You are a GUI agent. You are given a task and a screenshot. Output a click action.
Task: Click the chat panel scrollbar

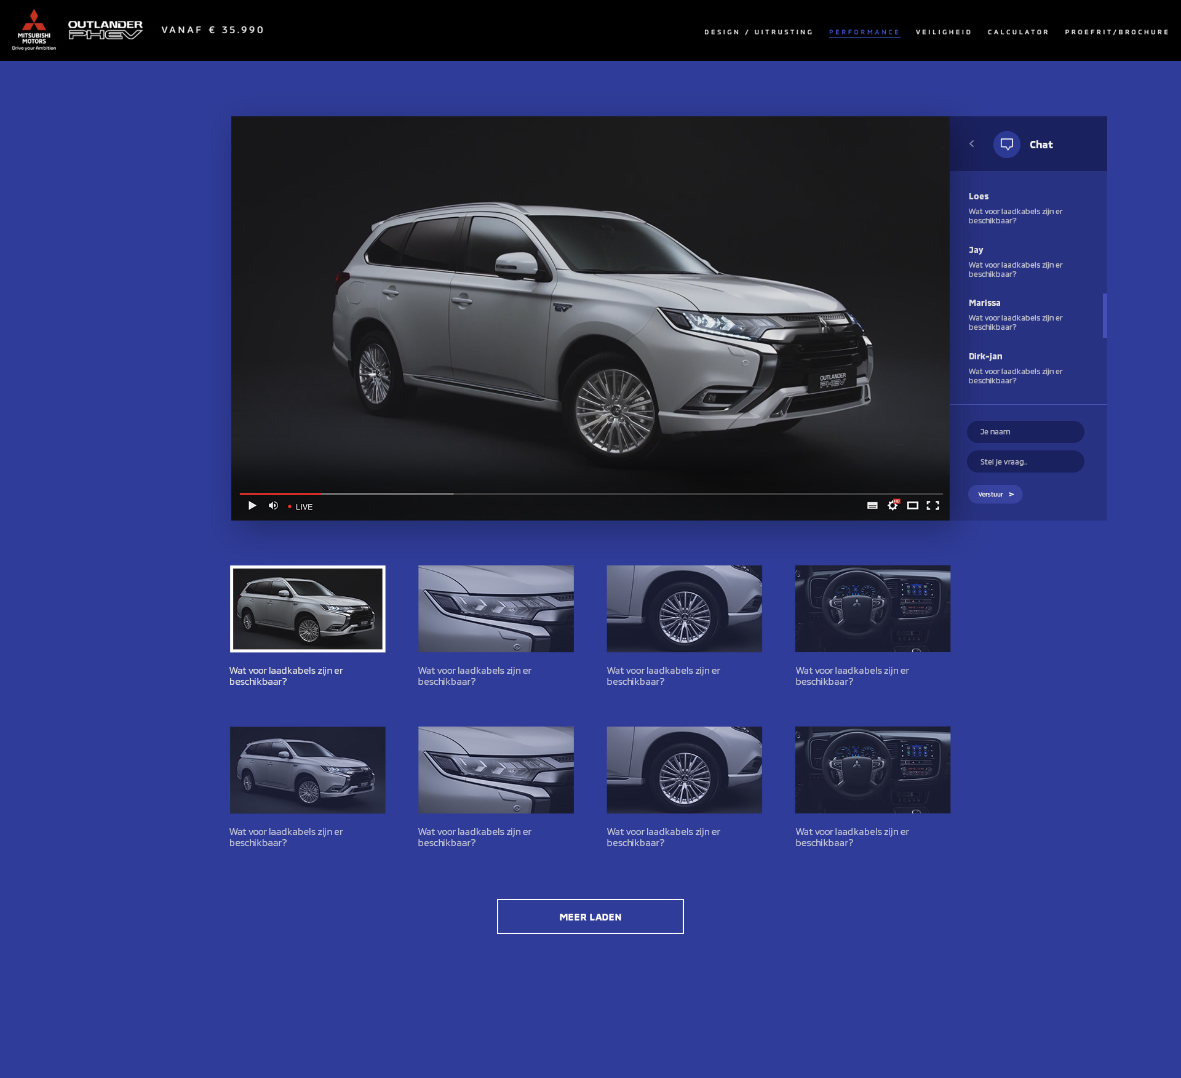[x=1105, y=316]
